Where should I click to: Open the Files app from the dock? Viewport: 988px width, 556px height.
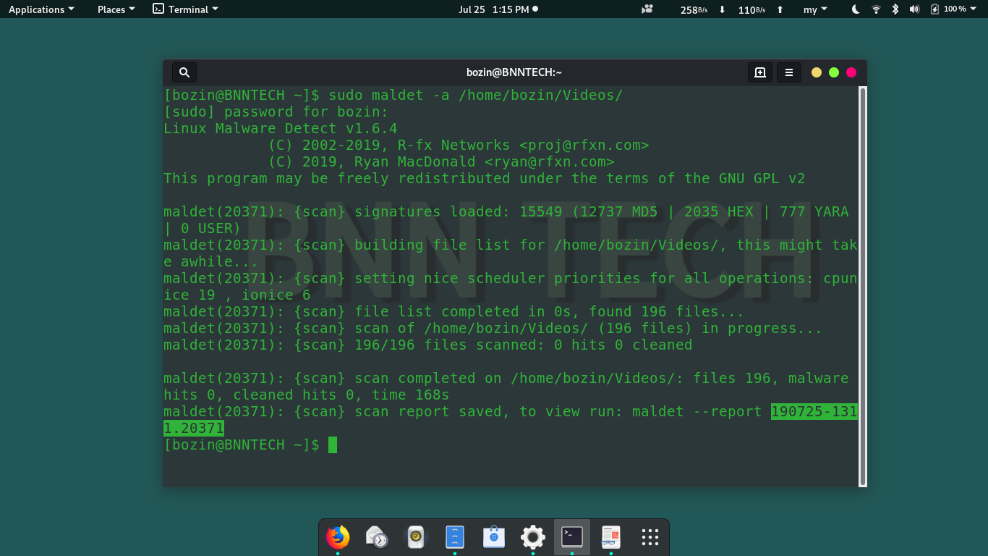click(x=454, y=537)
